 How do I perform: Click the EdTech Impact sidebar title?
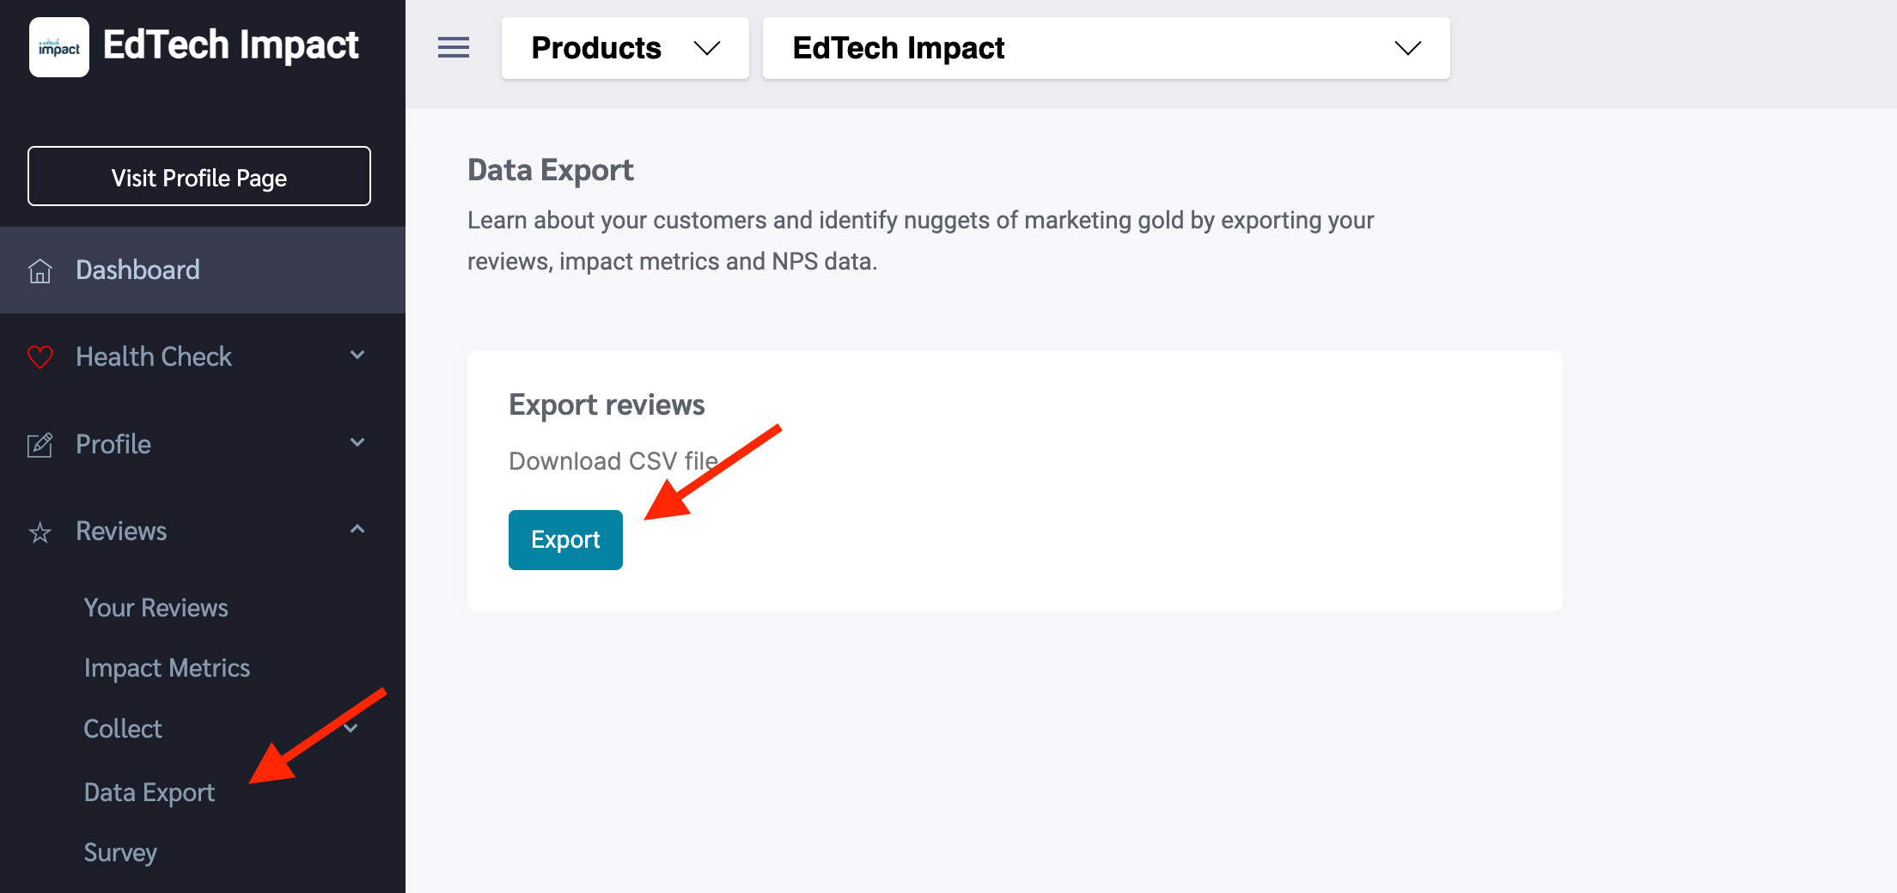tap(230, 45)
